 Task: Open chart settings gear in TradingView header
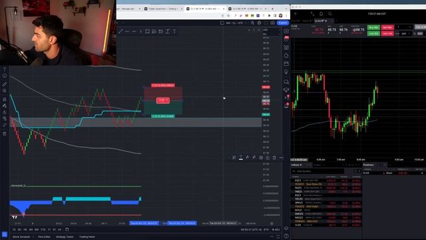click(259, 23)
